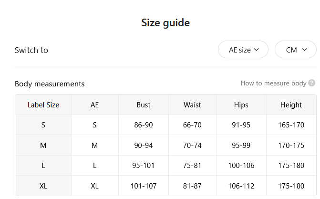The image size is (320, 199).
Task: Click the question mark help icon
Action: (311, 83)
